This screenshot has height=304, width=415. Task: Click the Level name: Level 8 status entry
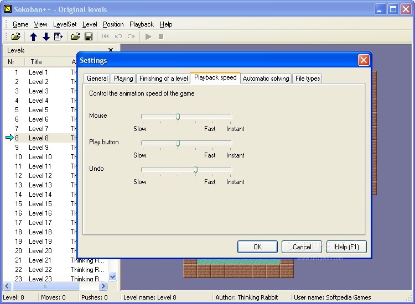tap(150, 297)
